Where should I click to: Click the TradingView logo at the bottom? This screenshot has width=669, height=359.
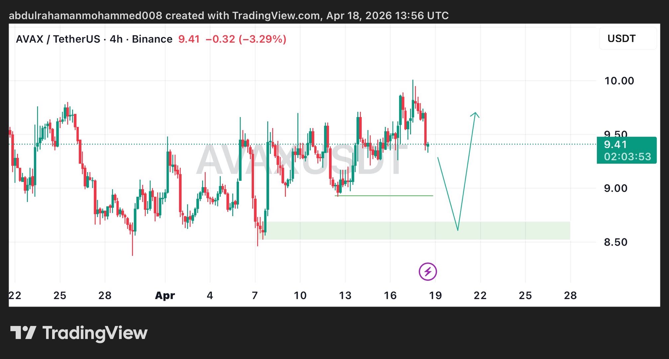[x=79, y=333]
